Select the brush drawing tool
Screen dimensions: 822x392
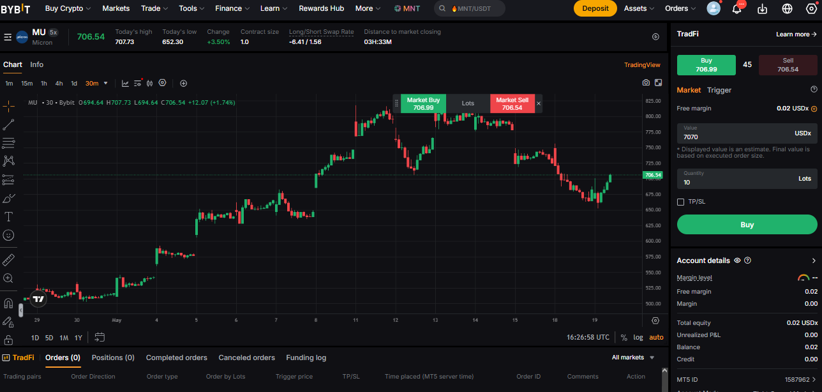[8, 199]
